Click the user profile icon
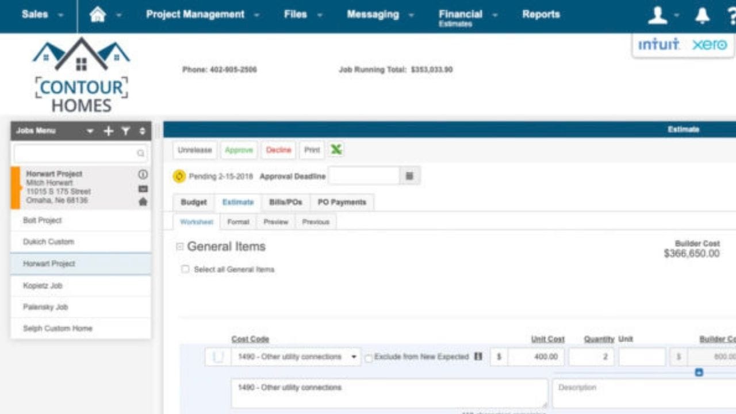Image resolution: width=736 pixels, height=414 pixels. [657, 16]
